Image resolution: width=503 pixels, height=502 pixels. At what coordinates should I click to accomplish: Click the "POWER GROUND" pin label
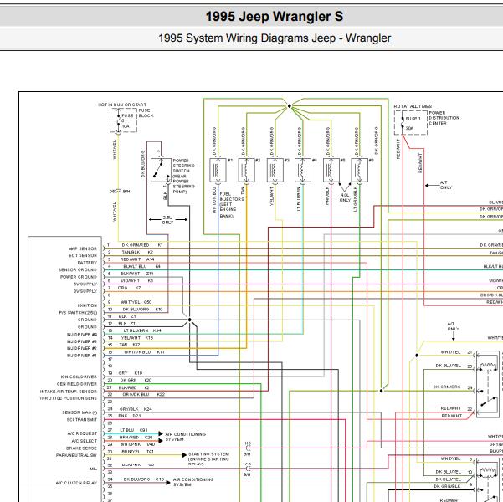pyautogui.click(x=79, y=277)
